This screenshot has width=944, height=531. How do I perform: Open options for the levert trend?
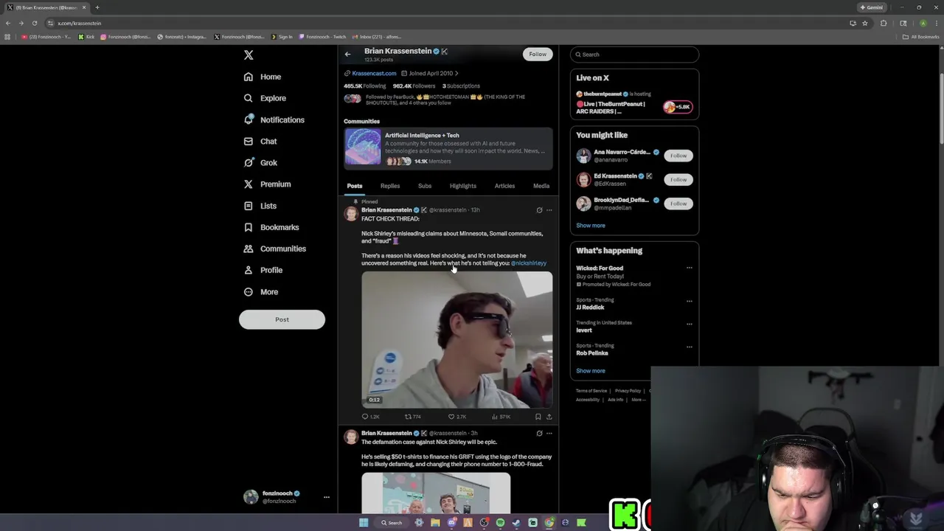click(690, 324)
